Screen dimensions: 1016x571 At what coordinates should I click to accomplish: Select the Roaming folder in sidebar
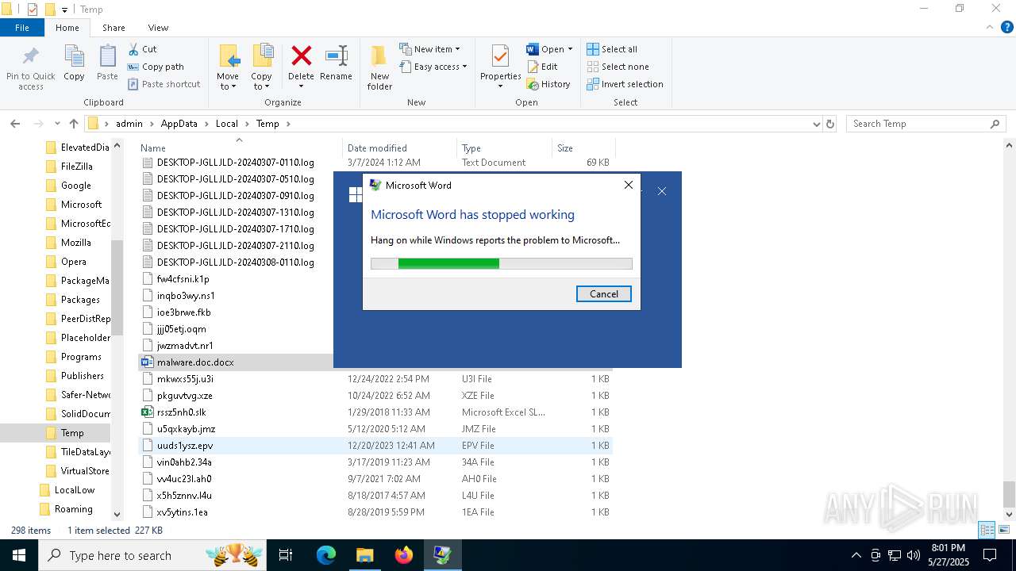73,509
